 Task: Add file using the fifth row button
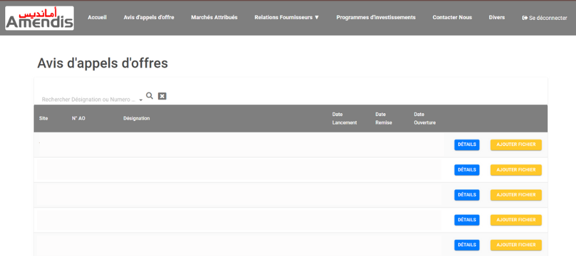(516, 244)
